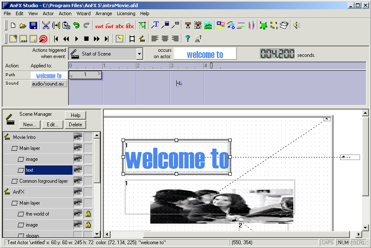The width and height of the screenshot is (371, 248).
Task: Unlock 'the world of' layer padlock
Action: point(88,214)
